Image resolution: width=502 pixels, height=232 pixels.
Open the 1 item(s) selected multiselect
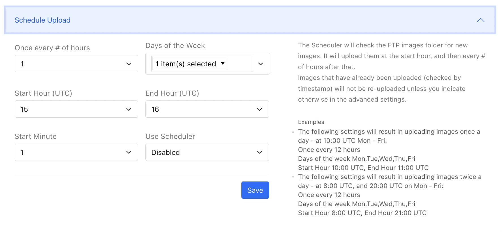point(190,64)
